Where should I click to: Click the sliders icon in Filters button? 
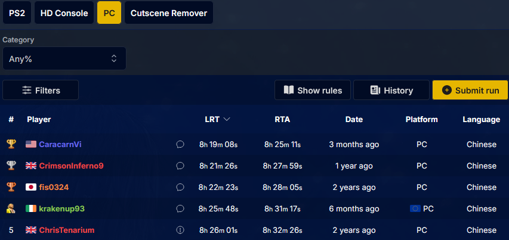coord(27,91)
